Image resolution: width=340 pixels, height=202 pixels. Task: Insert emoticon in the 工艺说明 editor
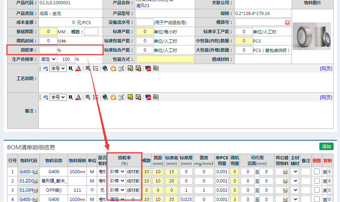pos(113,68)
